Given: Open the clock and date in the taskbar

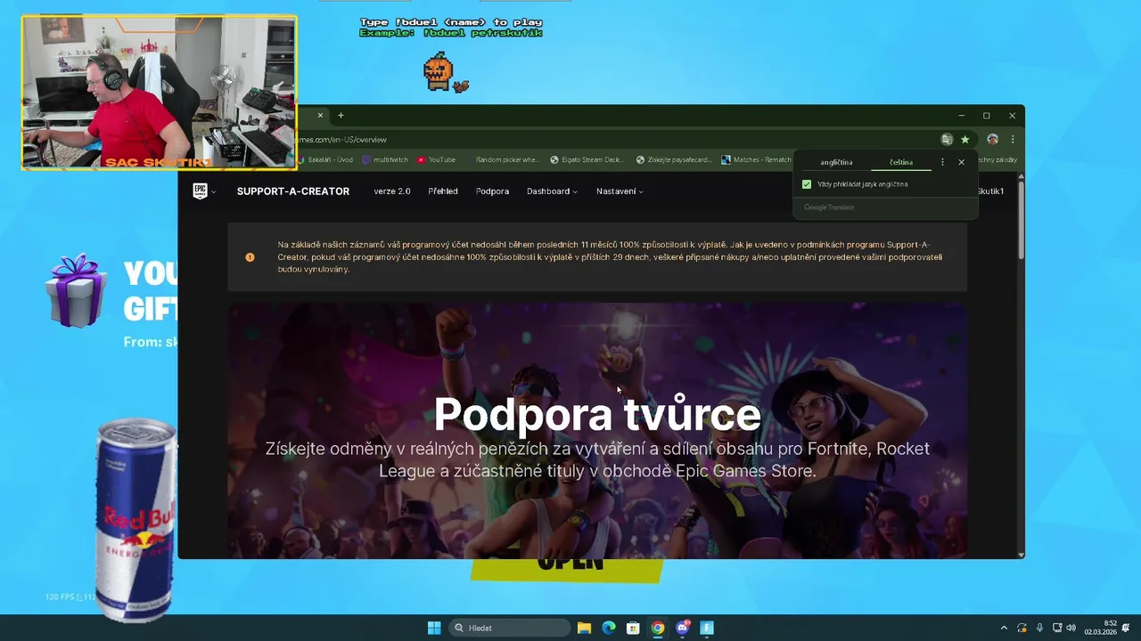Looking at the screenshot, I should click(1101, 628).
